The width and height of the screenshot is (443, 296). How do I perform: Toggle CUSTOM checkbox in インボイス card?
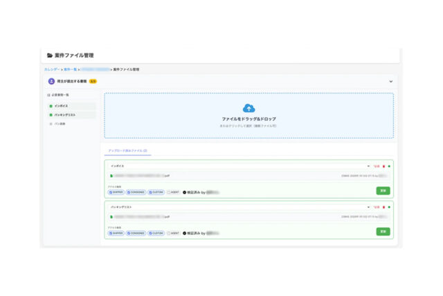click(150, 193)
